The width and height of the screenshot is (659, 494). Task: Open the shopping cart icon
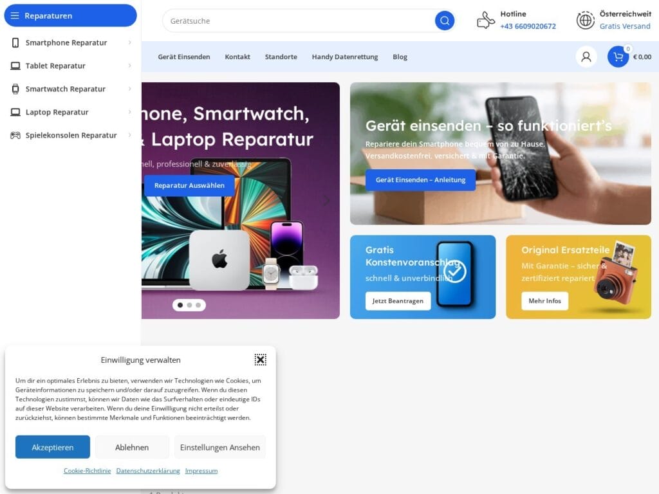click(x=618, y=57)
